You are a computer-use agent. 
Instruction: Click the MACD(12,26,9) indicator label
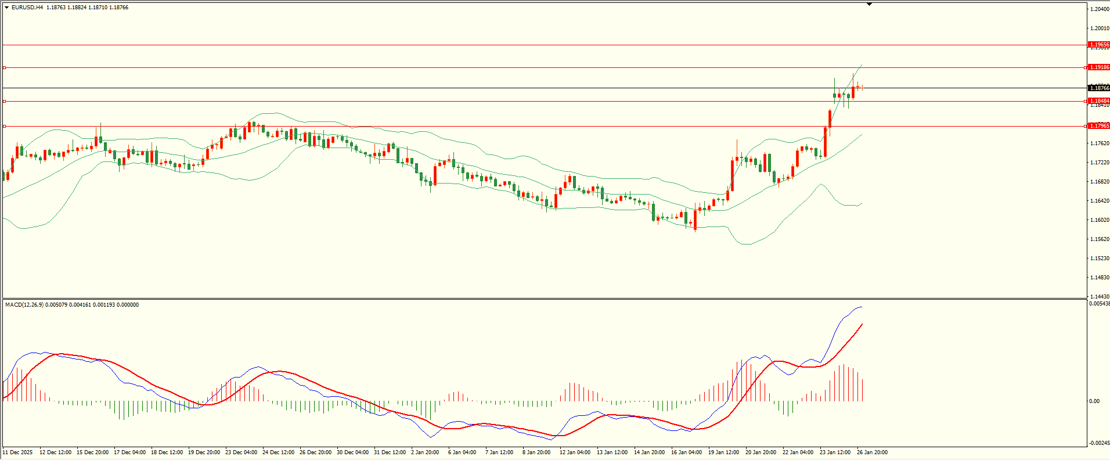(24, 305)
